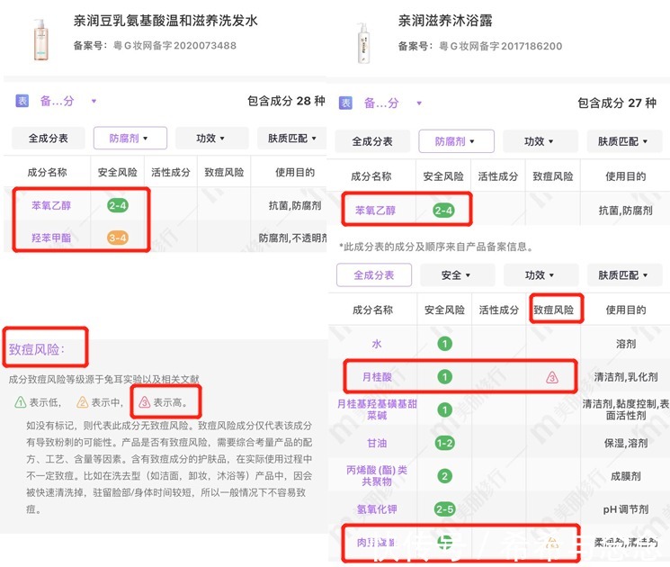Click filing number 粤G妆网备字2020073488

pyautogui.click(x=174, y=45)
